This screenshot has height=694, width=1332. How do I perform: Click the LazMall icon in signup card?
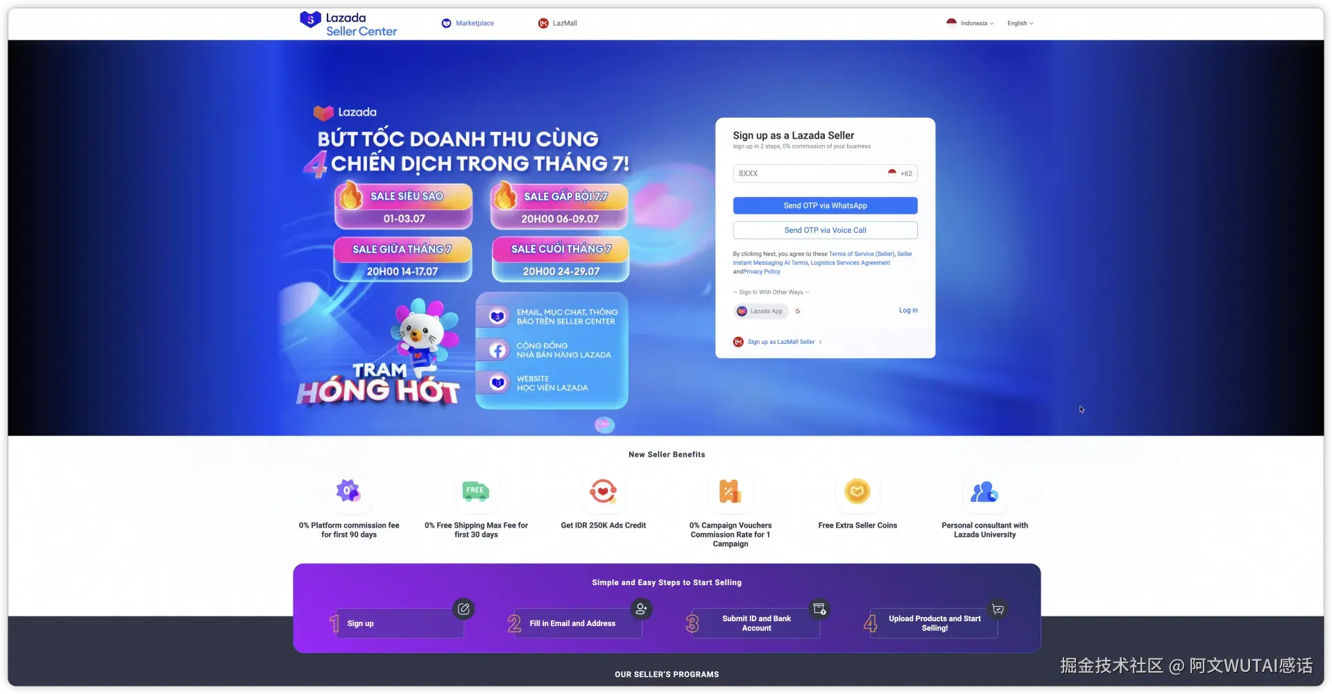(738, 342)
